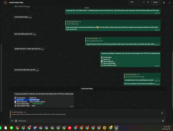Open the blue Telegram-style taskbar icon with badge
Image resolution: width=173 pixels, height=131 pixels.
[x=35, y=128]
